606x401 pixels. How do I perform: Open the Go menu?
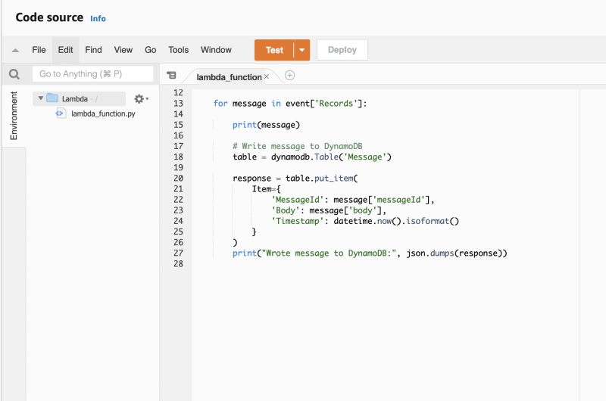[x=150, y=50]
